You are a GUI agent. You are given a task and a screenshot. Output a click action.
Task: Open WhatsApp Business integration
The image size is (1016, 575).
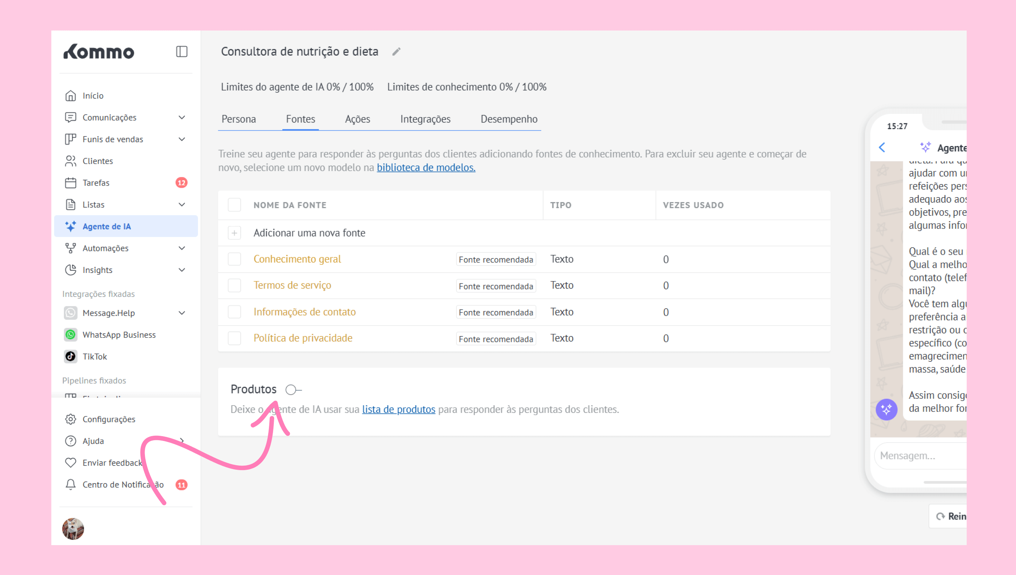pos(119,335)
